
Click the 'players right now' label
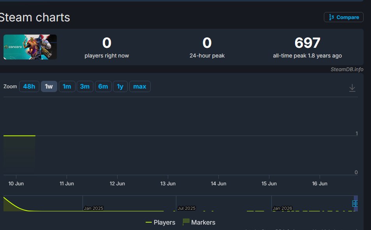tap(107, 56)
